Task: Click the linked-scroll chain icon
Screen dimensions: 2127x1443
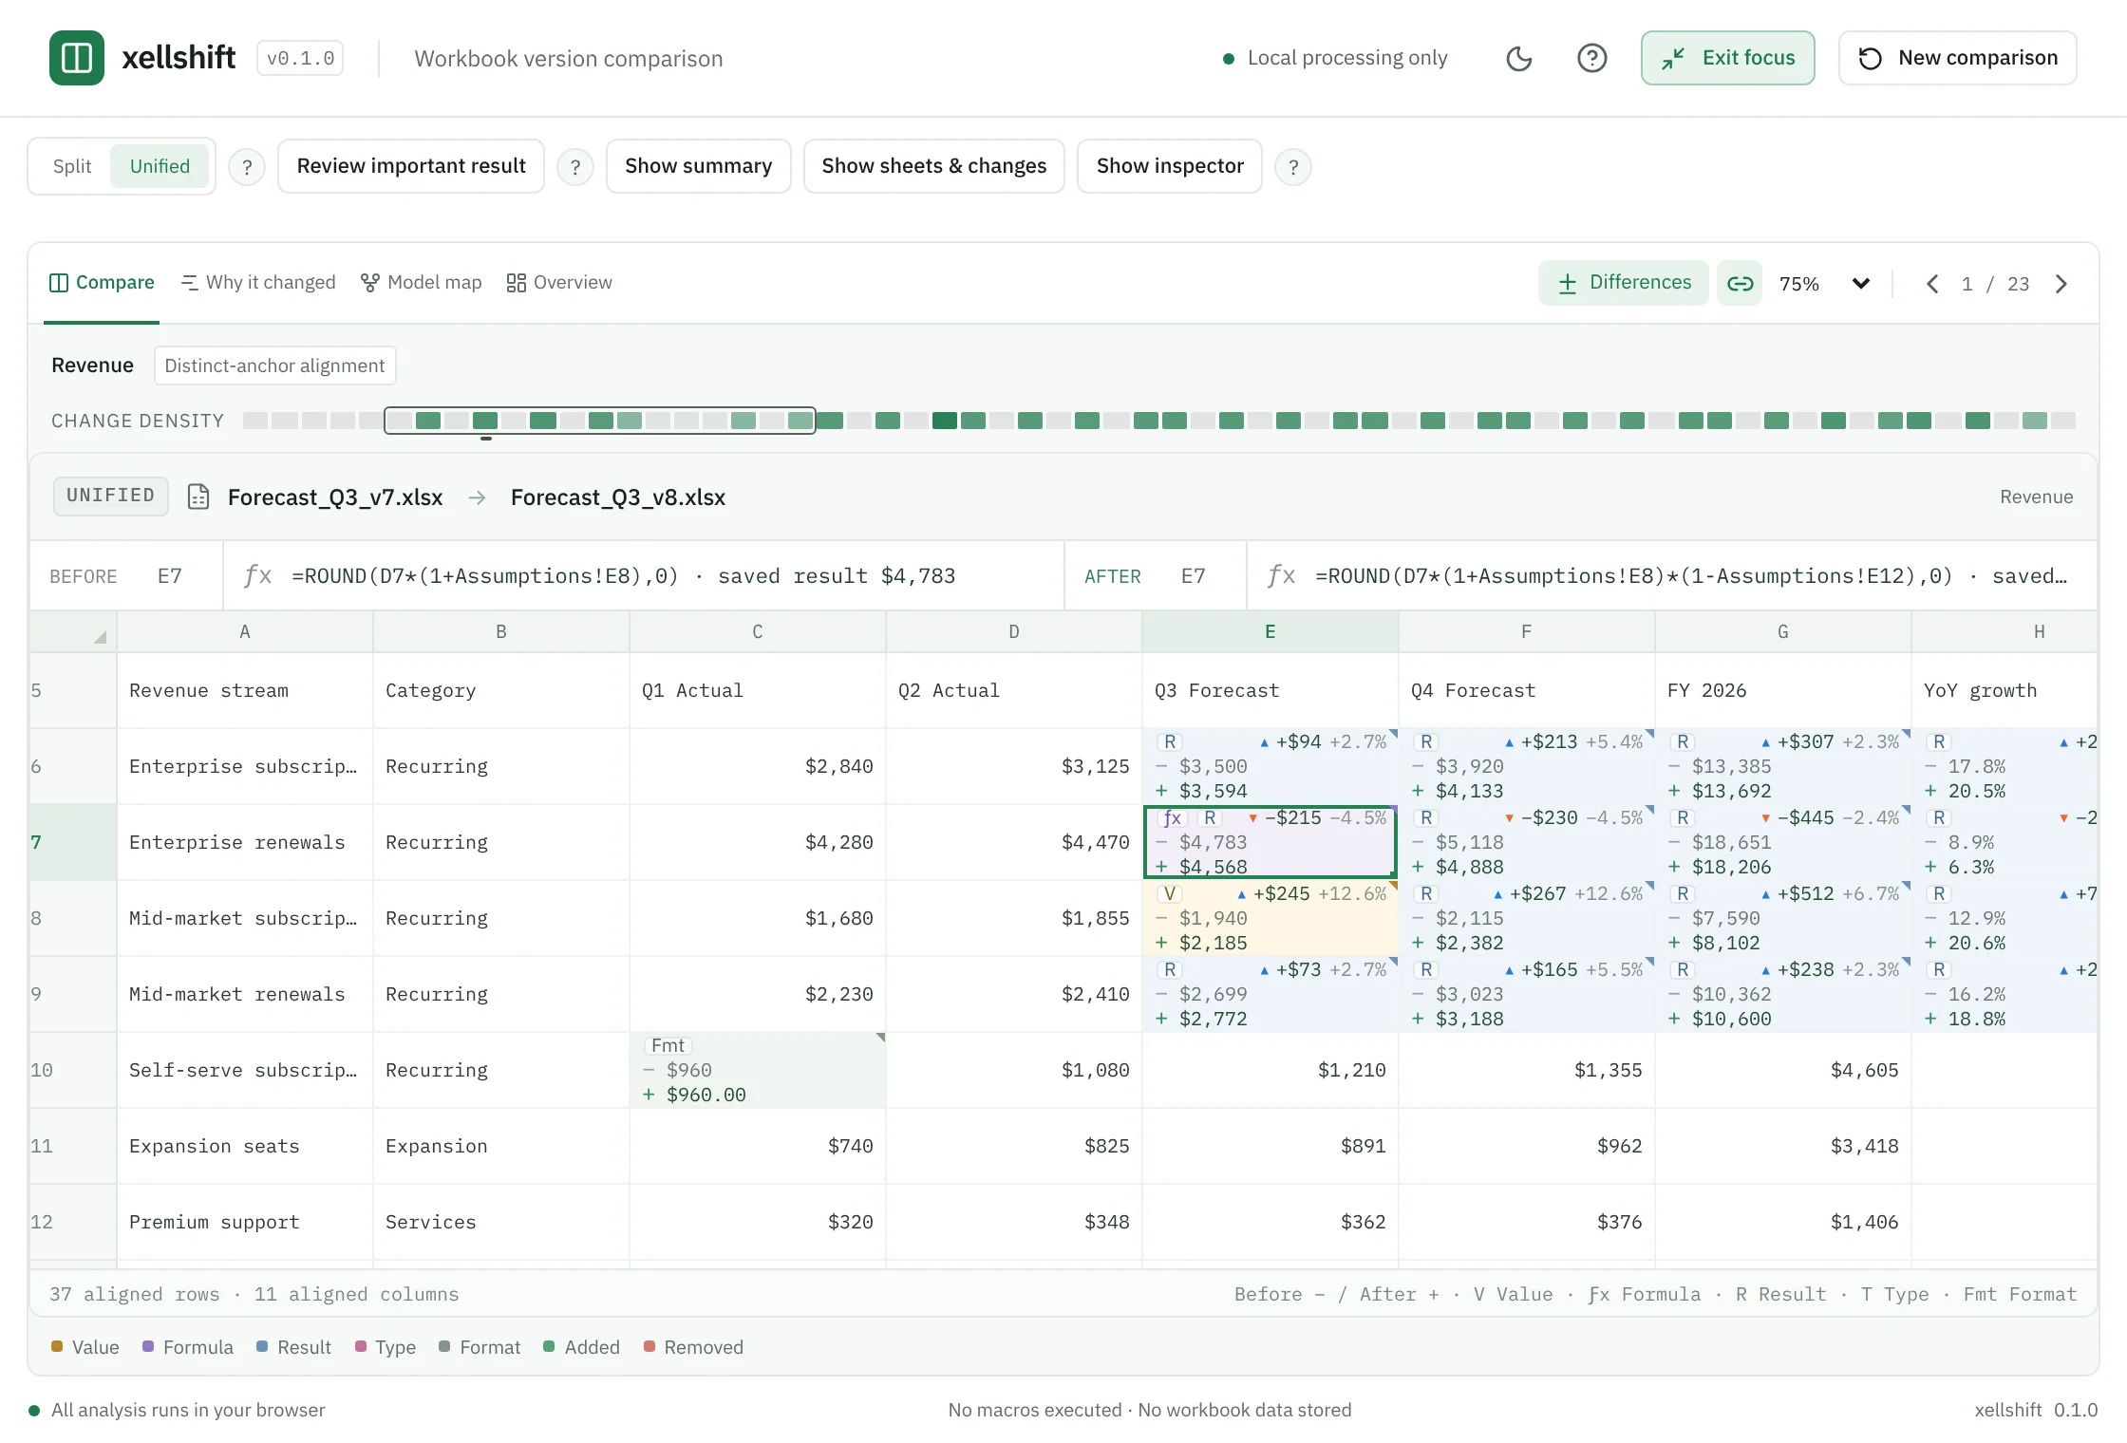Action: click(1740, 283)
